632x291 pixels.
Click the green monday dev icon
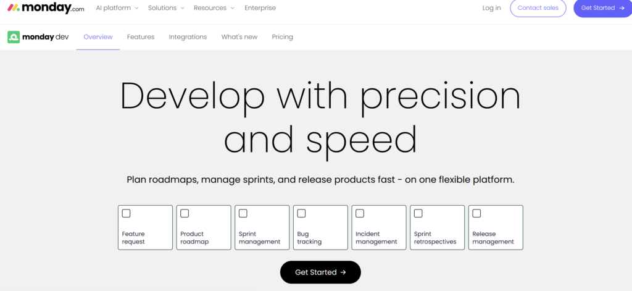(14, 37)
